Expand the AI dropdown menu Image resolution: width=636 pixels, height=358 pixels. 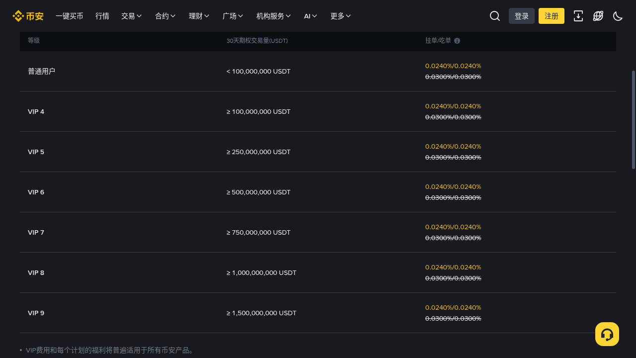(x=311, y=16)
